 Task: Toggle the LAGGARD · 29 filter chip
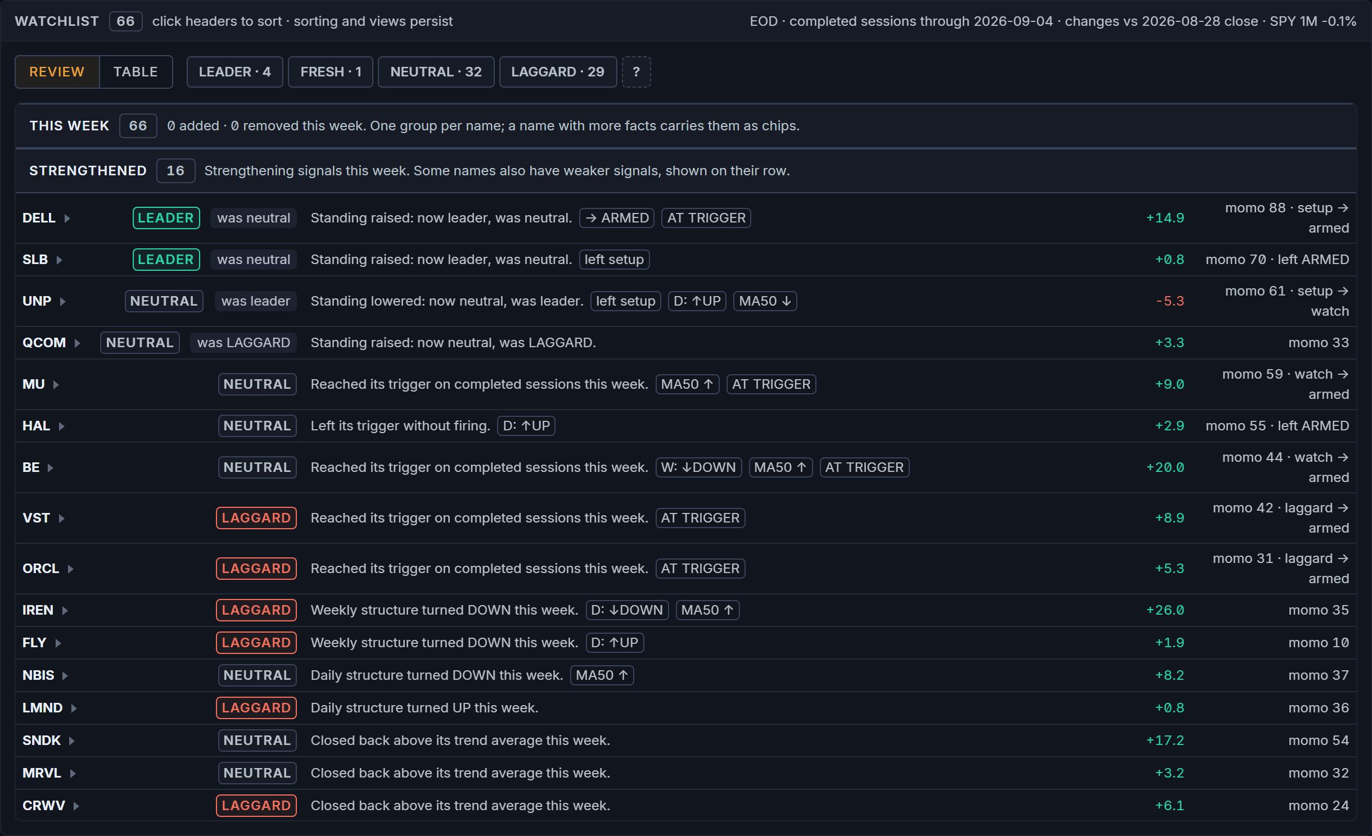558,72
